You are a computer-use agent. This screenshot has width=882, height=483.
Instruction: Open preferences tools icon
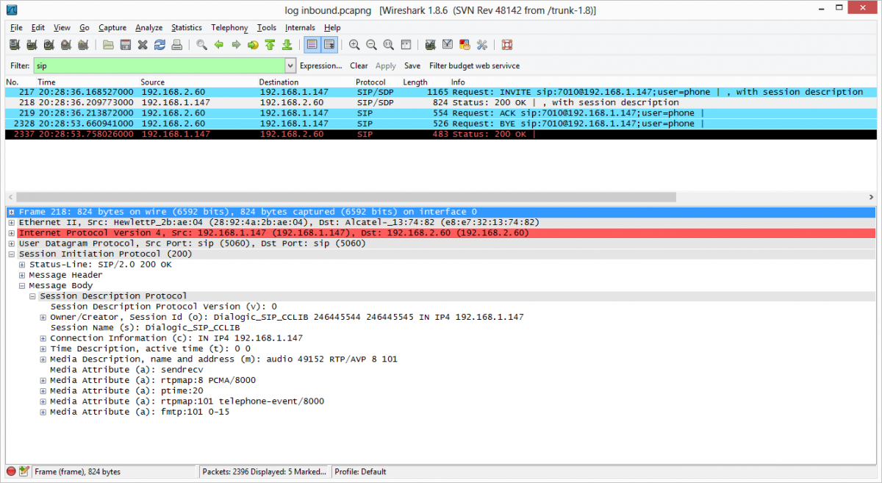tap(482, 45)
